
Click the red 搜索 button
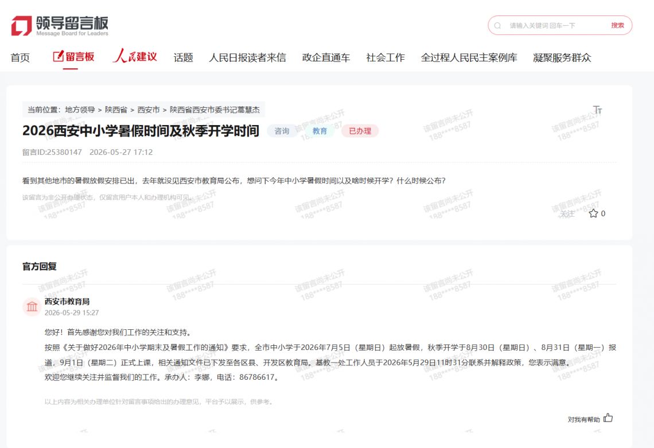click(x=618, y=25)
